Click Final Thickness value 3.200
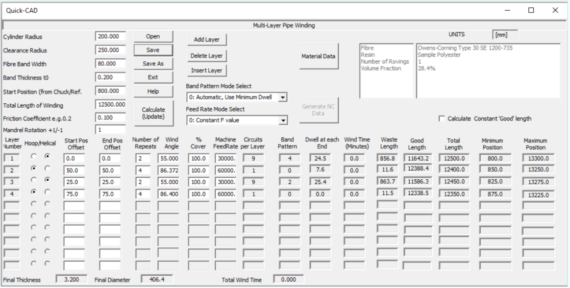 point(72,280)
